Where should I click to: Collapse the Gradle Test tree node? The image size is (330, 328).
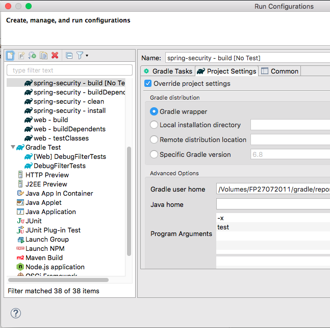(13, 148)
